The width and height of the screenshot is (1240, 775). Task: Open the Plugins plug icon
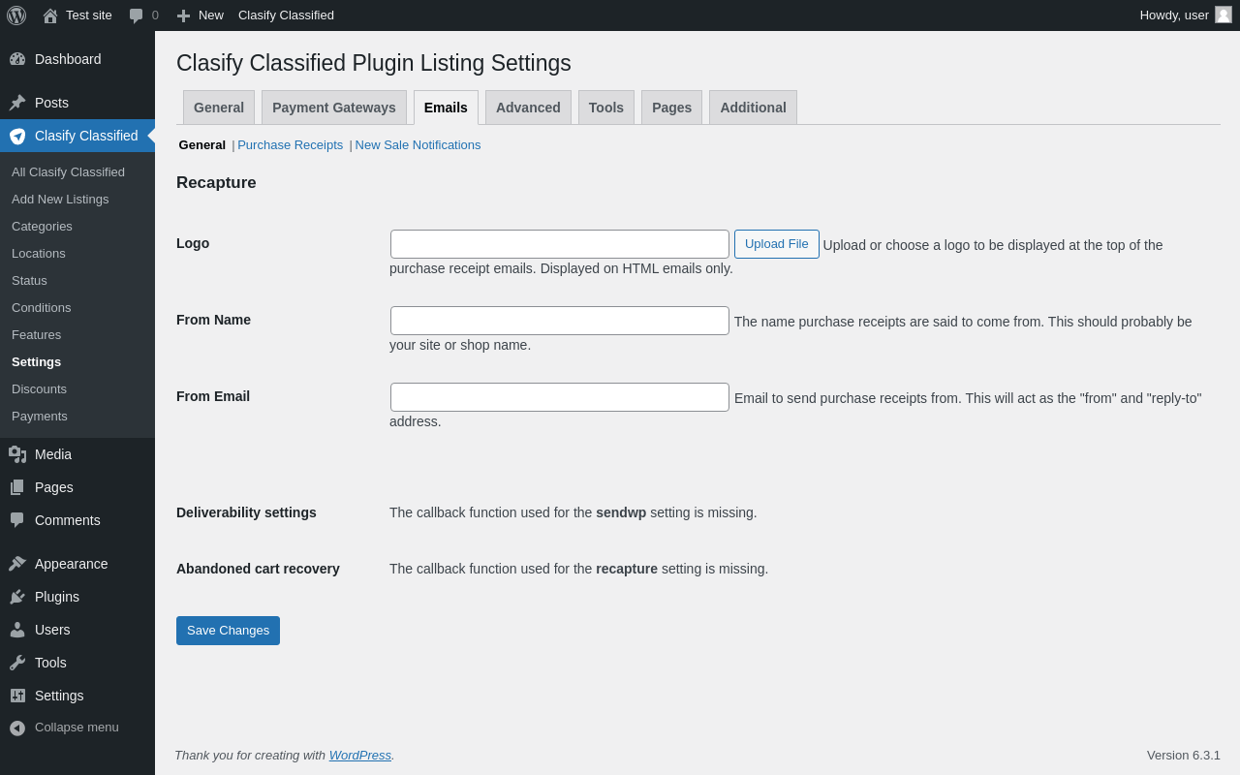click(17, 597)
